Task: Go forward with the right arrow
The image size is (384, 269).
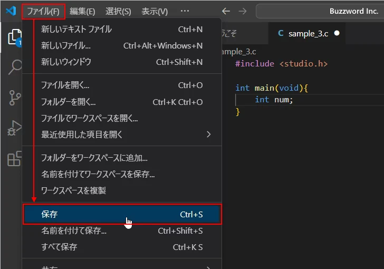Action: tap(243, 11)
